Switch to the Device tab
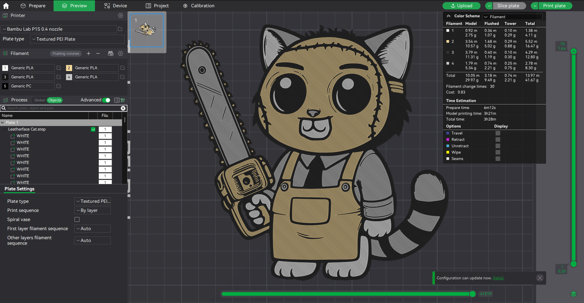 coord(116,6)
